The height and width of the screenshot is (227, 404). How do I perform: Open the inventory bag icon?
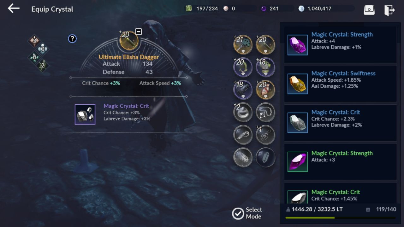(x=369, y=10)
